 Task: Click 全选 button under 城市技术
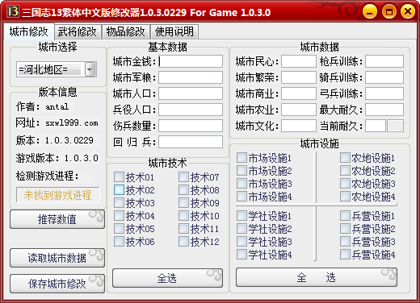167,278
